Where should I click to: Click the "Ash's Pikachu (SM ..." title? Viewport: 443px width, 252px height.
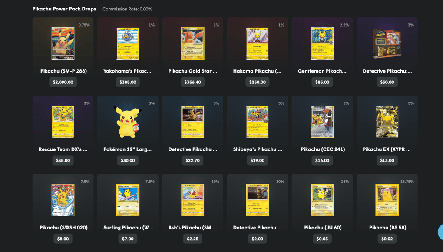(x=192, y=228)
